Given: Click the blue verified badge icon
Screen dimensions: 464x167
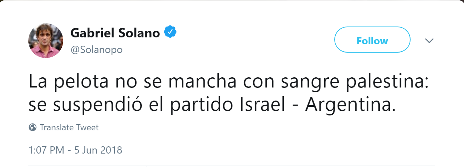Looking at the screenshot, I should (x=170, y=33).
